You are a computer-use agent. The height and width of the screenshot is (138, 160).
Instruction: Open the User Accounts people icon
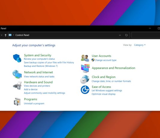[85, 58]
